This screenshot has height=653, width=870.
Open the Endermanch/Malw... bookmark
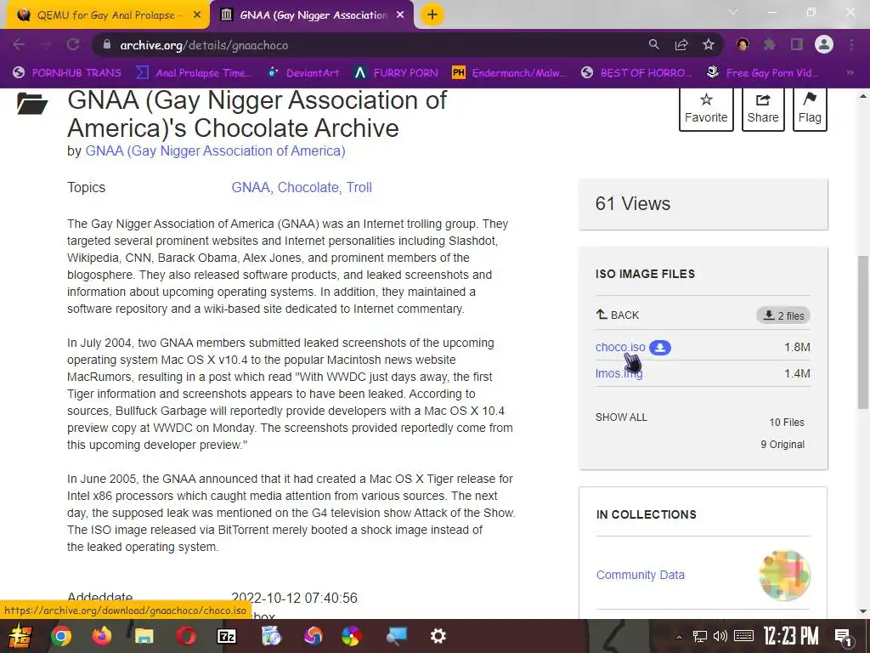[510, 73]
